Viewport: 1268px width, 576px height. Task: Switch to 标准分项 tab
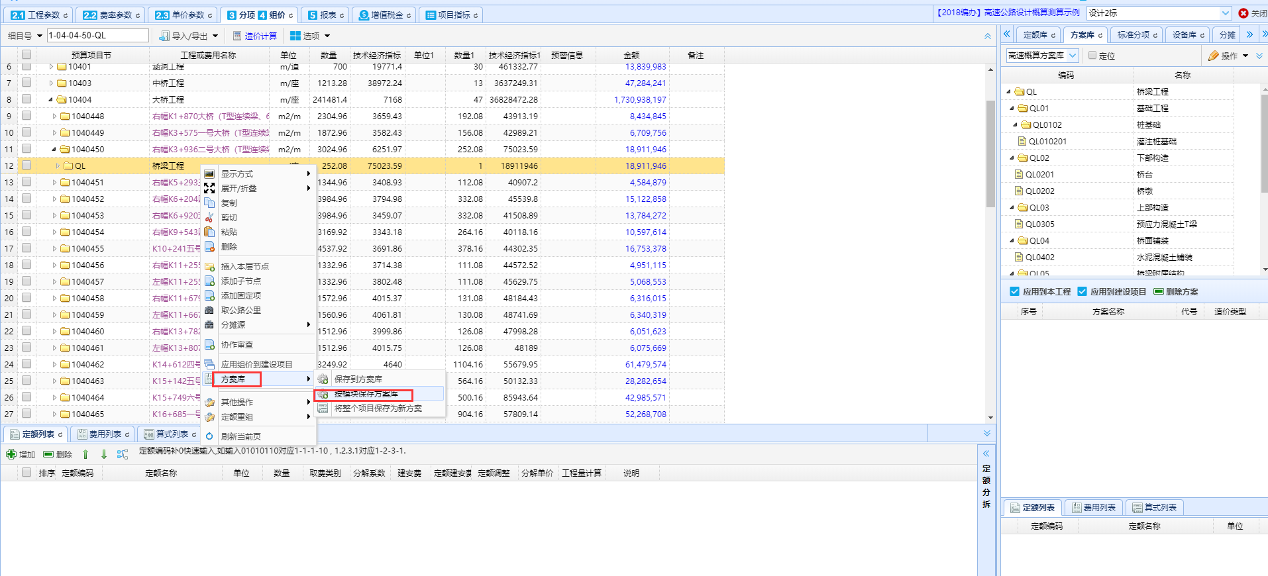[x=1137, y=34]
